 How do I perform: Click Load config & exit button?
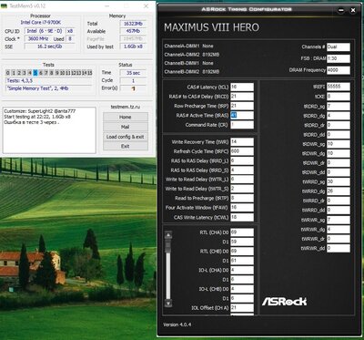[126, 137]
